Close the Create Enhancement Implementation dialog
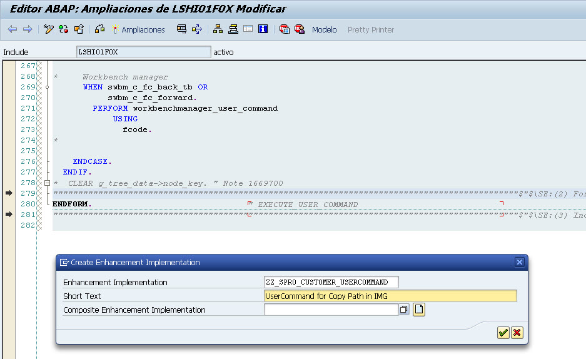The image size is (586, 359). tap(520, 262)
